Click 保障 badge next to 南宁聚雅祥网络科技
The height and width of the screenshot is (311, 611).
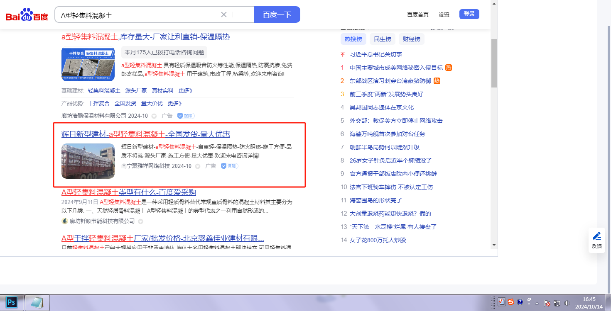[x=229, y=166]
